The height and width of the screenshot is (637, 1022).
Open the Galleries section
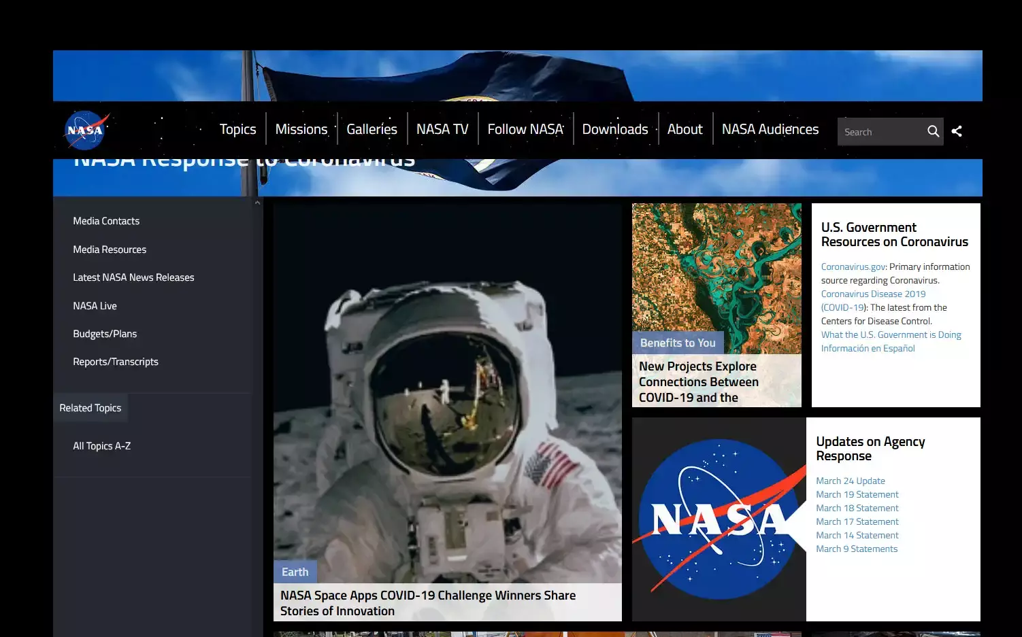[x=372, y=128]
